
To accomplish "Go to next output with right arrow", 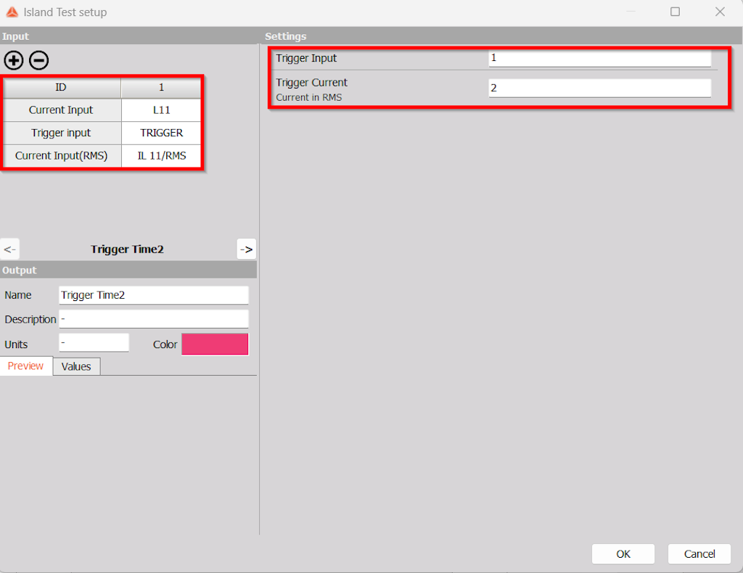I will (x=247, y=249).
